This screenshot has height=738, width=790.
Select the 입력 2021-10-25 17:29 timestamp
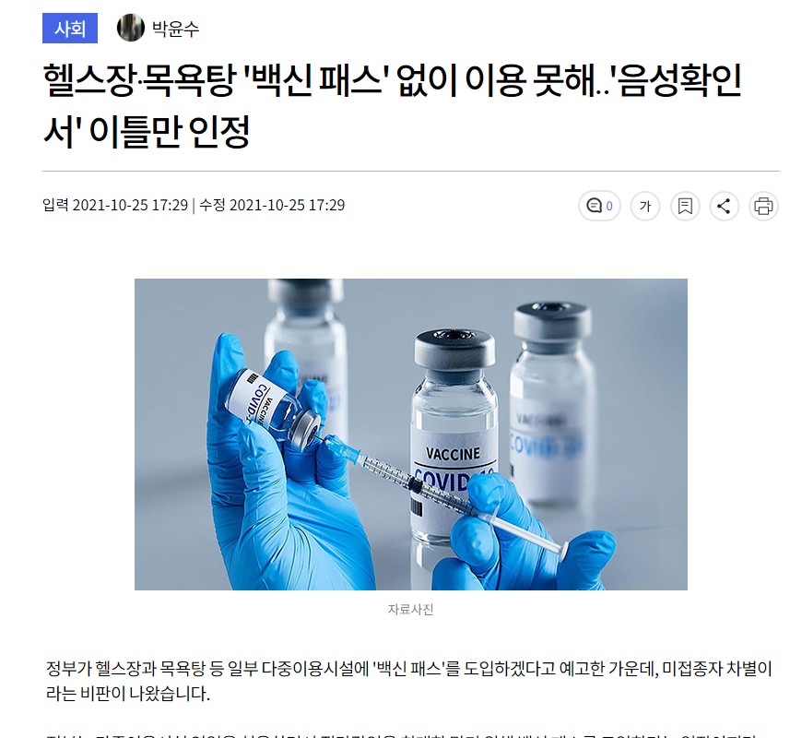(115, 205)
